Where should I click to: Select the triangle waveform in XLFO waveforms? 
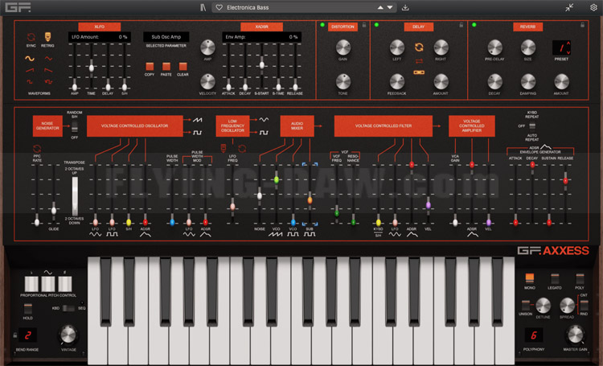pos(48,59)
